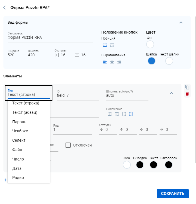The height and width of the screenshot is (204, 196).
Task: Open the element Обводка color swatch
Action: [140, 165]
